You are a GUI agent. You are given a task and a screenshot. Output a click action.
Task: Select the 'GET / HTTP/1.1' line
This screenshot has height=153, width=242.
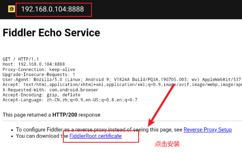(21, 59)
